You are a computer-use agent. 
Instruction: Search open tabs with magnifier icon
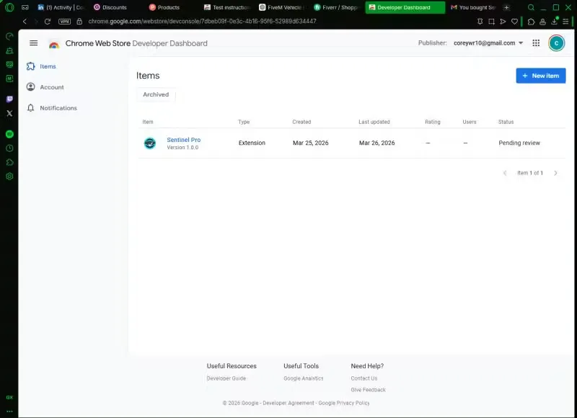(x=531, y=7)
